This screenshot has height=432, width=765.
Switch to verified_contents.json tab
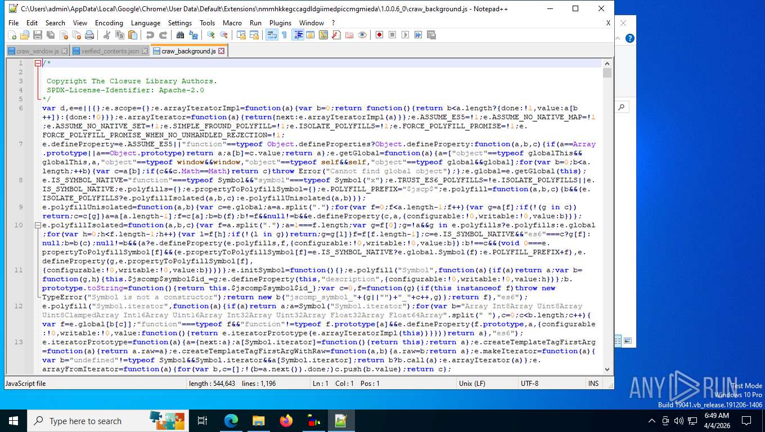pyautogui.click(x=110, y=51)
